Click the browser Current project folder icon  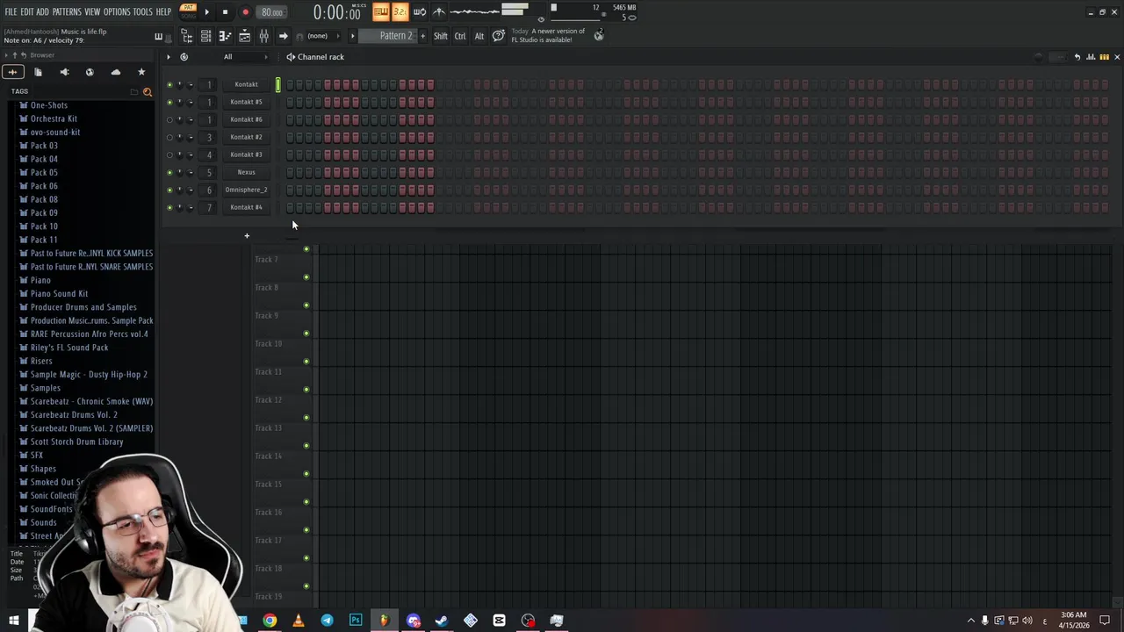[x=38, y=72]
